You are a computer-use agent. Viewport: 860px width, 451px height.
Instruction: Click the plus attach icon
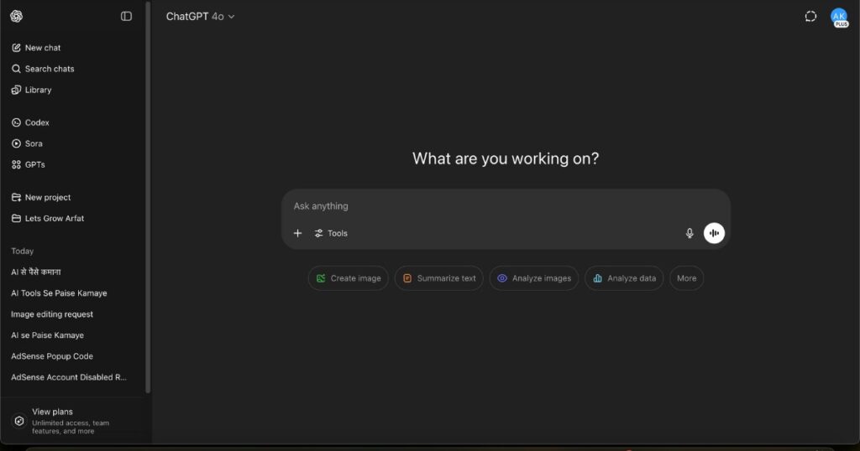[x=298, y=233]
